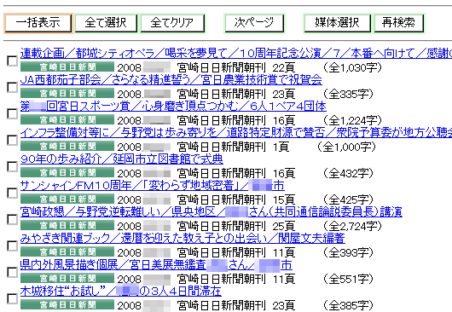Click the （全432字） character count text
Image resolution: width=452 pixels, height=312 pixels.
(348, 173)
